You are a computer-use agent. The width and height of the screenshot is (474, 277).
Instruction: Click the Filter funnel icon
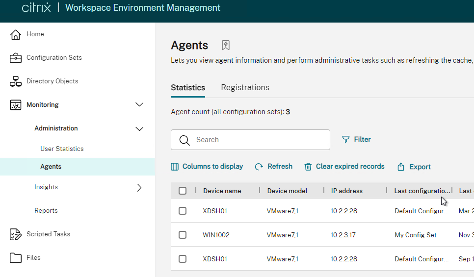(x=345, y=139)
